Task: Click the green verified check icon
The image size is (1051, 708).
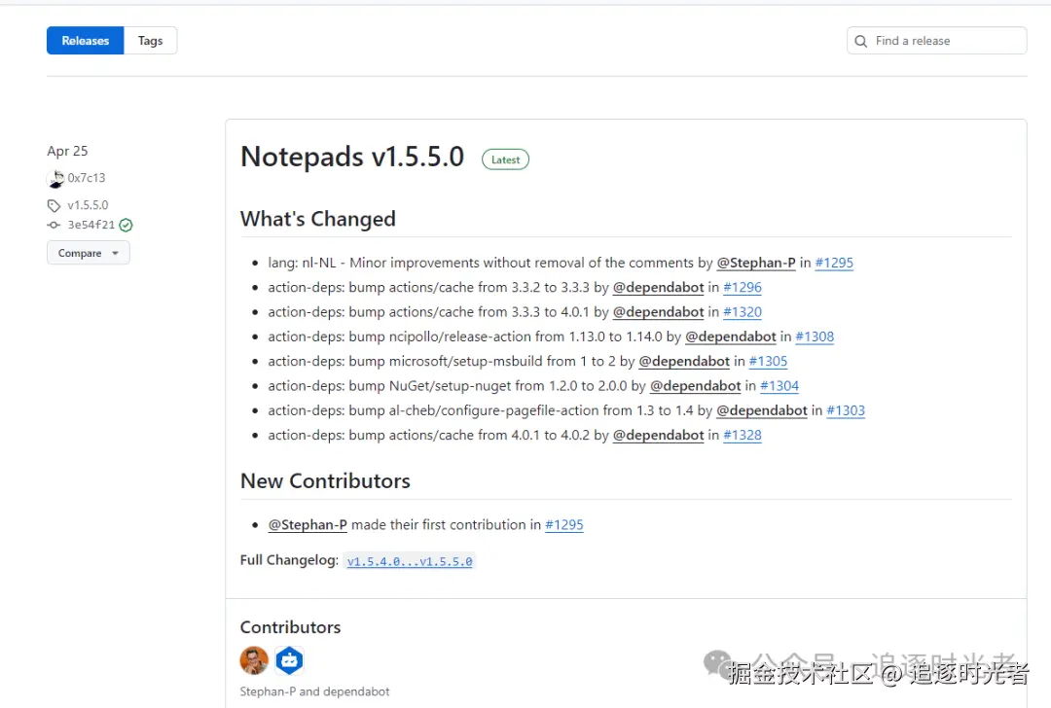Action: 126,225
